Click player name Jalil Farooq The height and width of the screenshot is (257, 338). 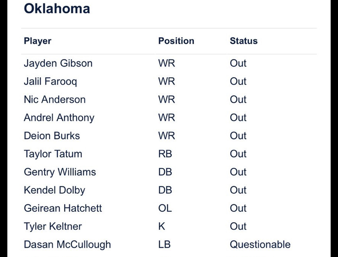(x=51, y=82)
